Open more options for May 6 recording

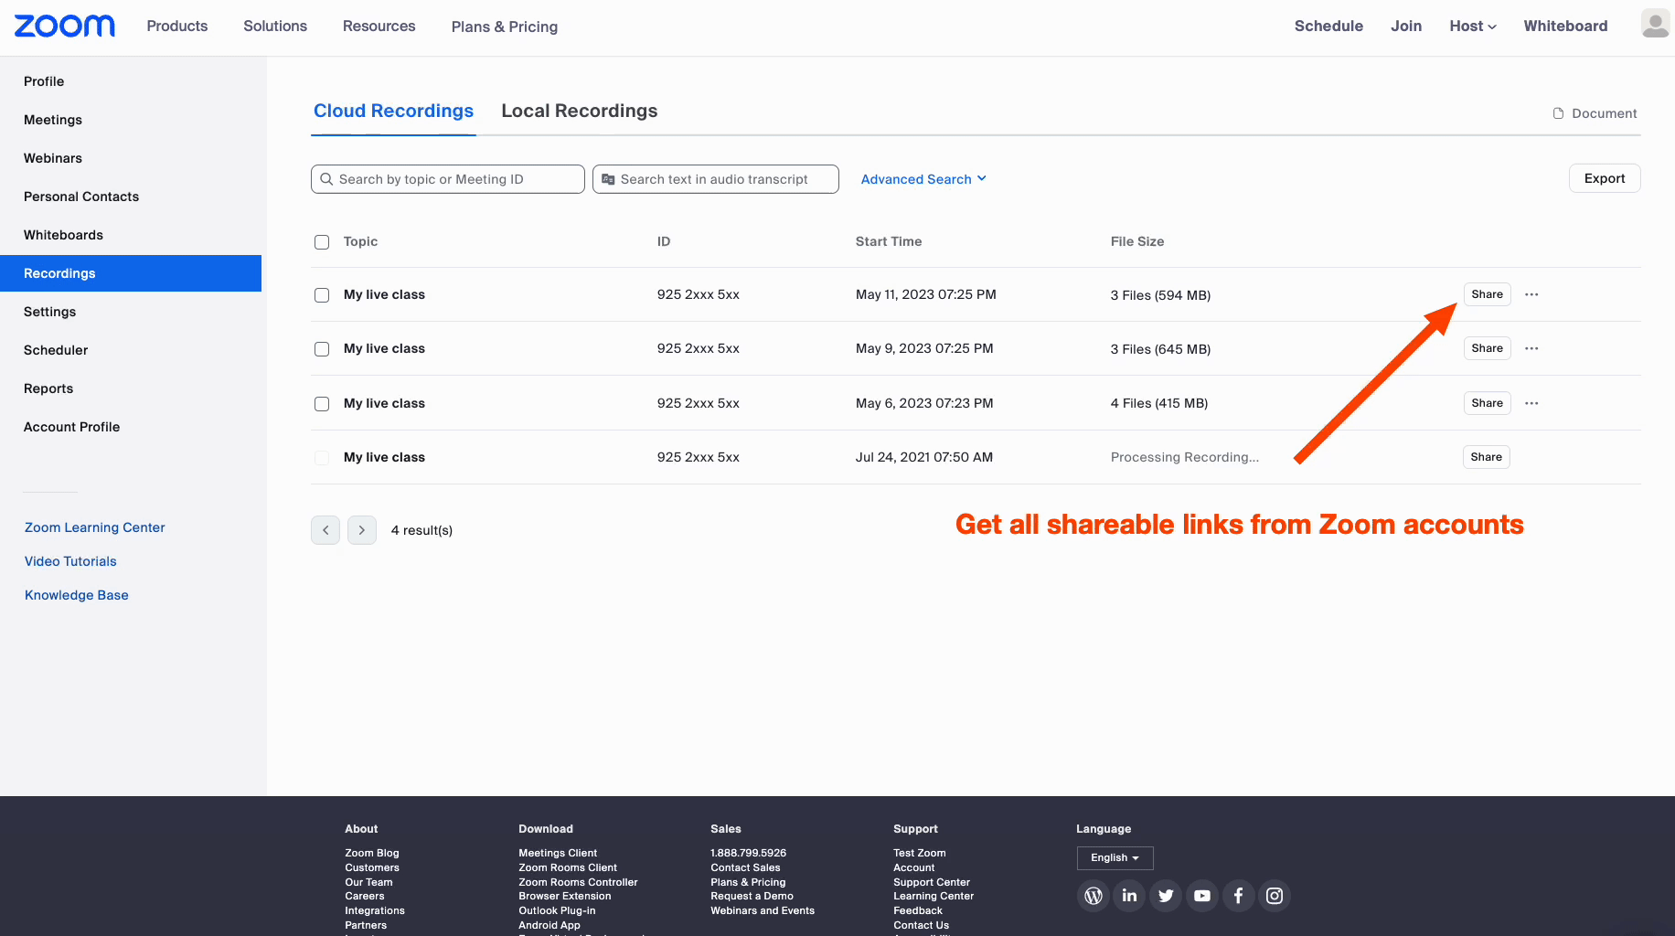click(x=1531, y=403)
